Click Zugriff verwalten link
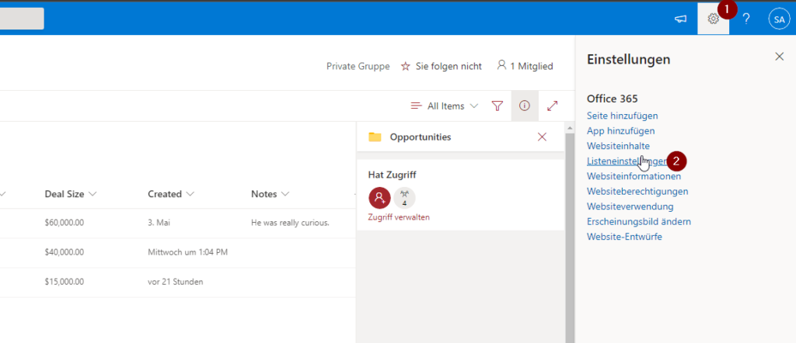796x343 pixels. pos(399,217)
